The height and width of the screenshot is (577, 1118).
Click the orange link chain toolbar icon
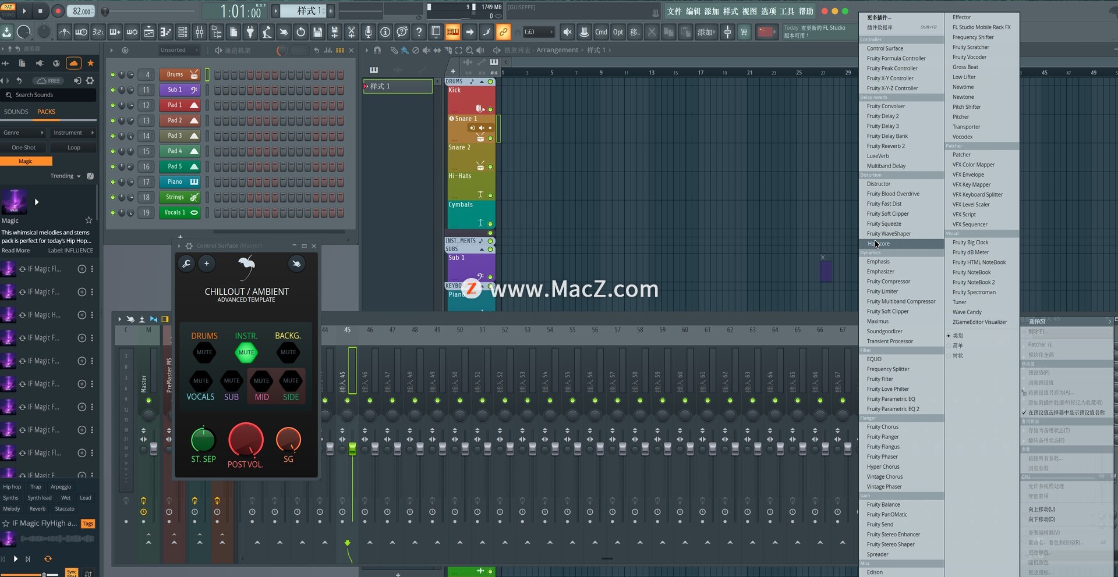(503, 32)
